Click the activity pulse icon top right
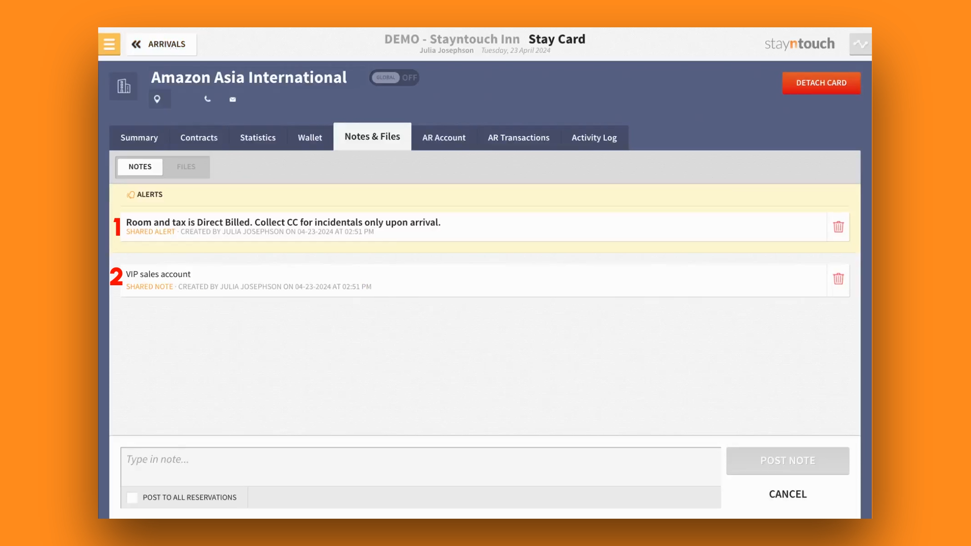Viewport: 971px width, 546px height. point(860,44)
